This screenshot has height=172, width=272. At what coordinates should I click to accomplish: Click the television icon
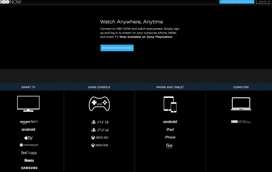click(x=28, y=104)
